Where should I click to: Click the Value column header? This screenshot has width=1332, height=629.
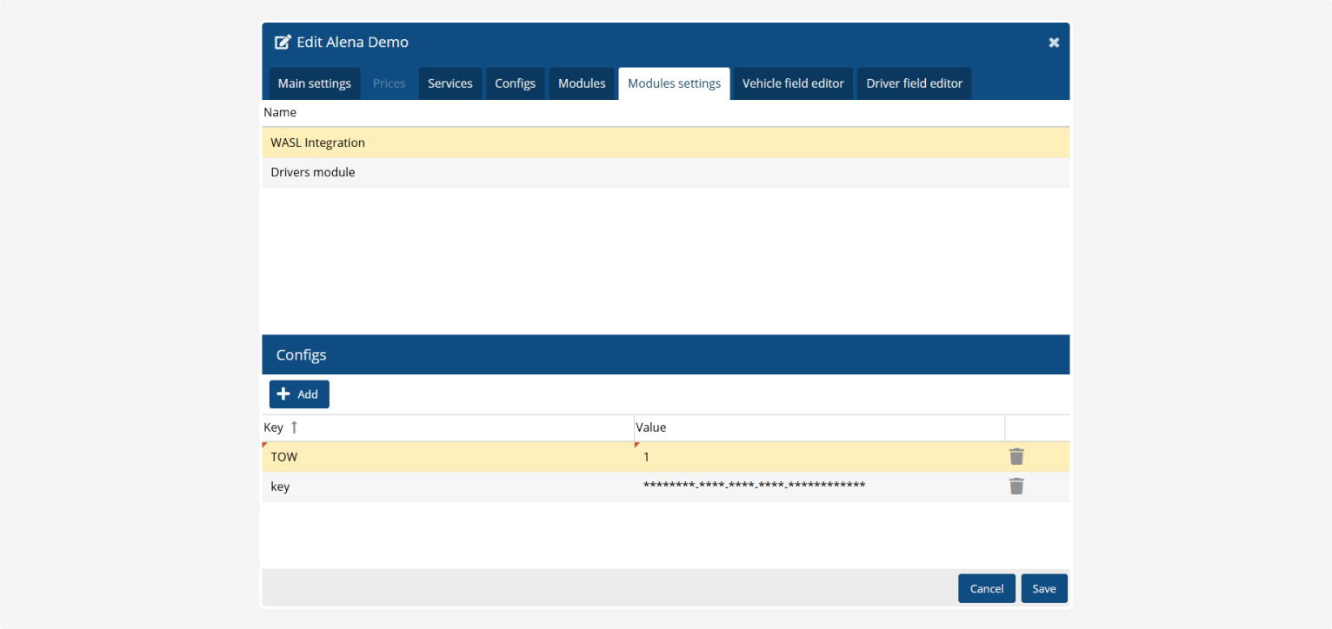click(650, 427)
